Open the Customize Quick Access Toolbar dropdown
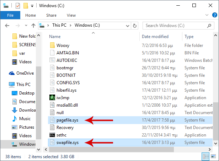This screenshot has width=219, height=161. [32, 6]
